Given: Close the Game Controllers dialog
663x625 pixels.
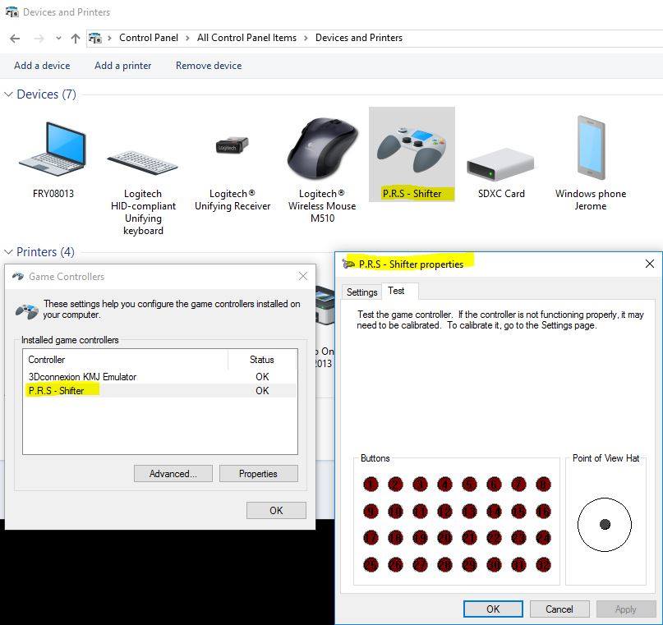Looking at the screenshot, I should pos(303,277).
